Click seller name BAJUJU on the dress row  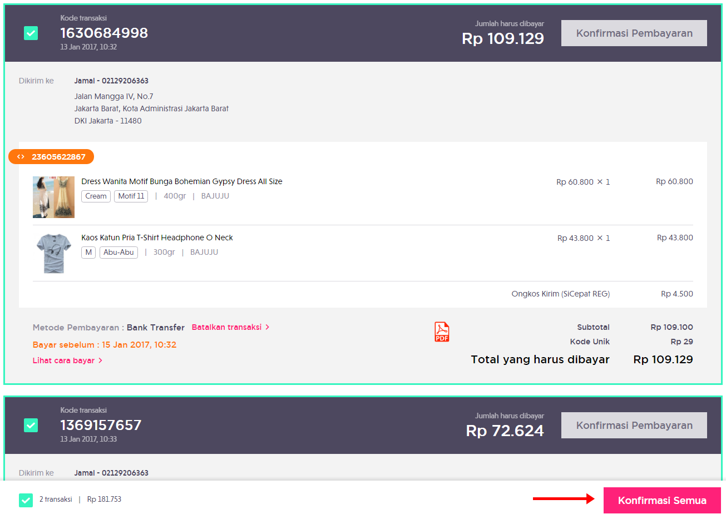215,196
